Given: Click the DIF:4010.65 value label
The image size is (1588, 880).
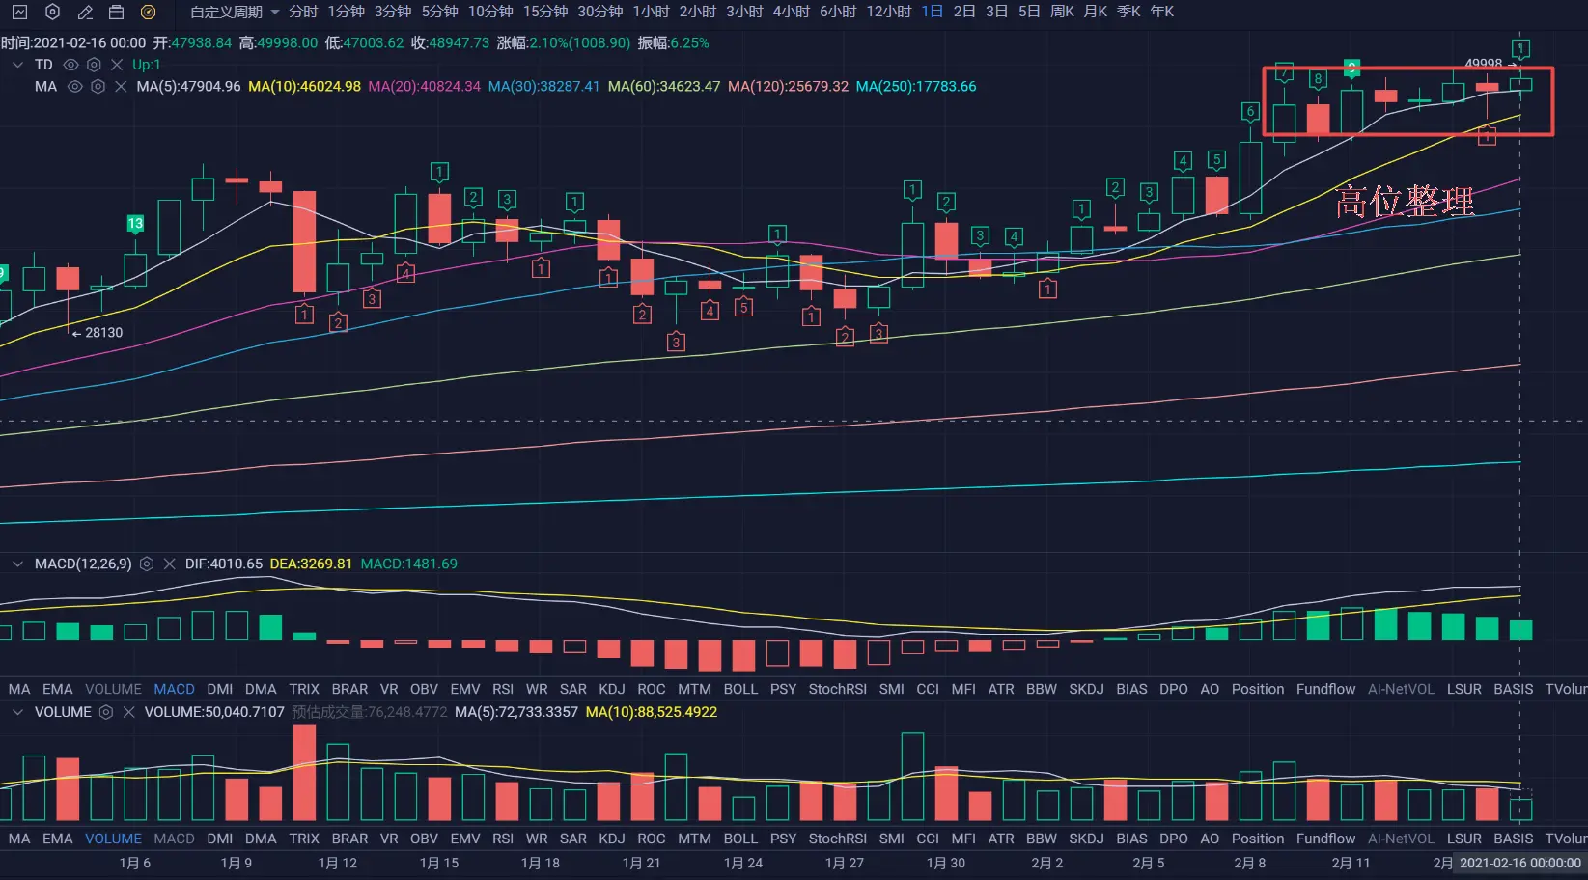Looking at the screenshot, I should (224, 564).
